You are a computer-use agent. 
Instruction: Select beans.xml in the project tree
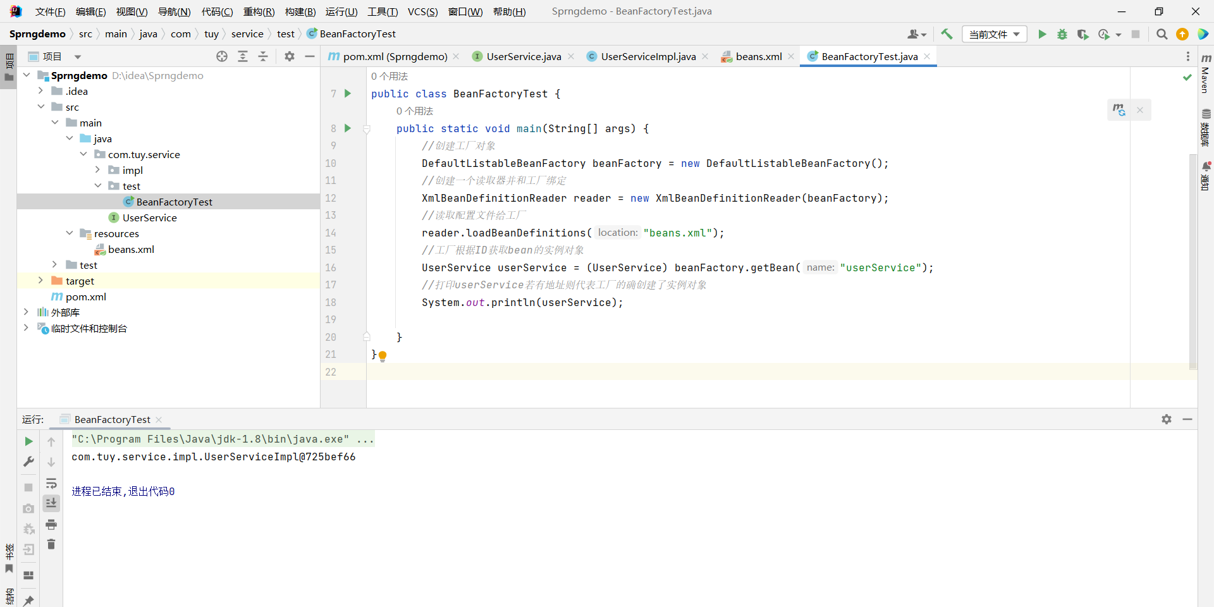click(131, 249)
